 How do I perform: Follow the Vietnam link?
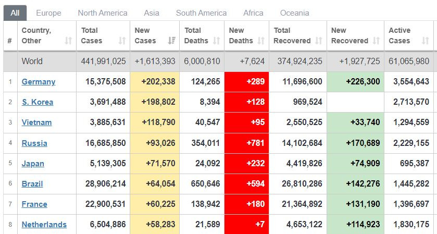(36, 122)
